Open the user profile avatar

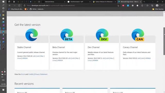[x=157, y=5]
